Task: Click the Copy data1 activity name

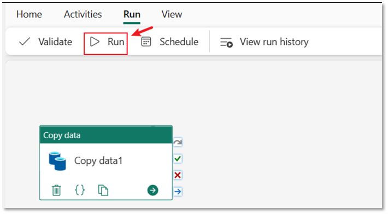Action: (98, 161)
